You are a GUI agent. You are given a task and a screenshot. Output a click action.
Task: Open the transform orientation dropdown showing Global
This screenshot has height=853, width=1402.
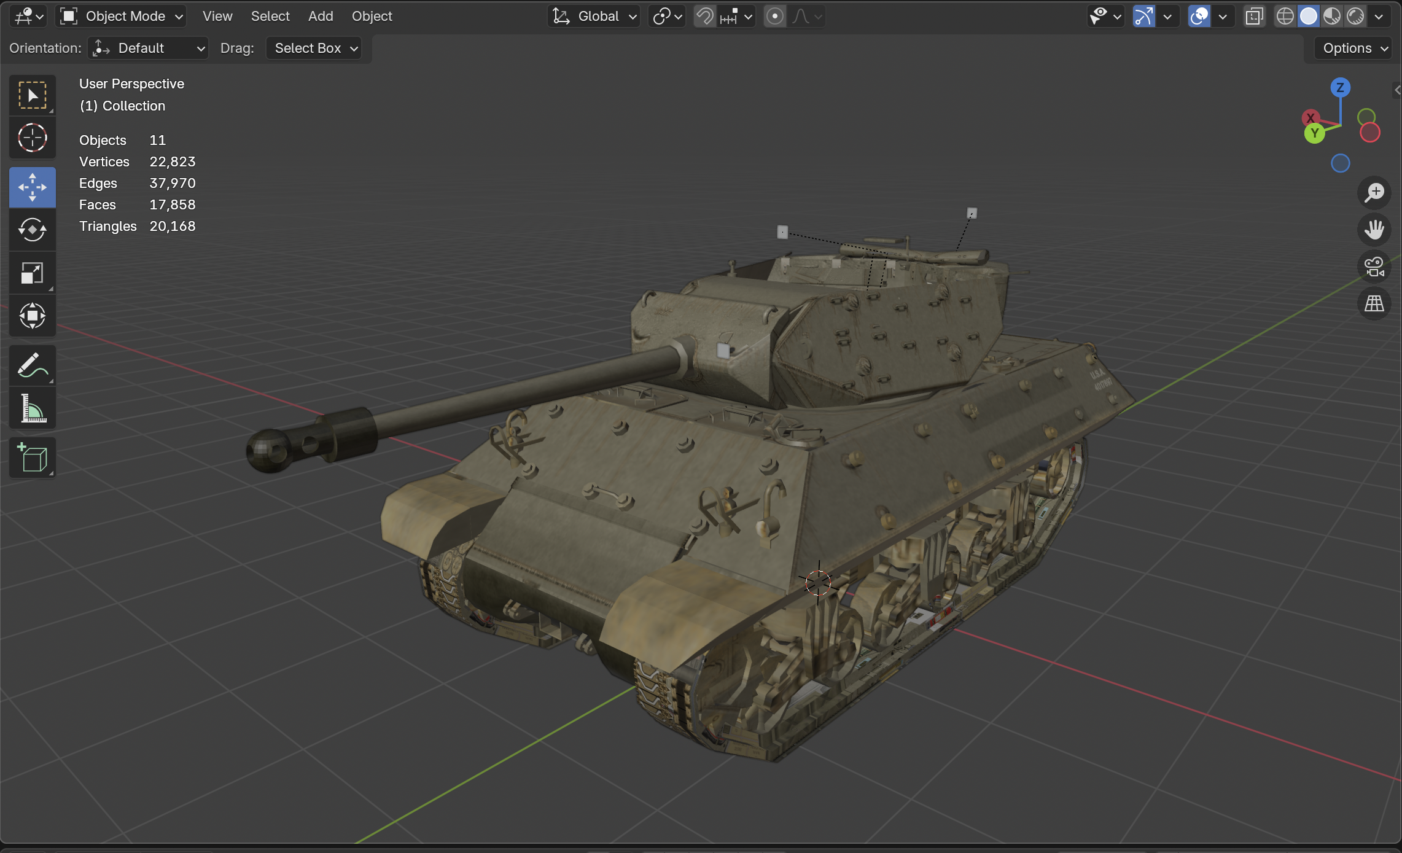click(593, 16)
